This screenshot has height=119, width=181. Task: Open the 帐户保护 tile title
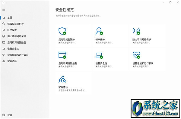pyautogui.click(x=100, y=39)
